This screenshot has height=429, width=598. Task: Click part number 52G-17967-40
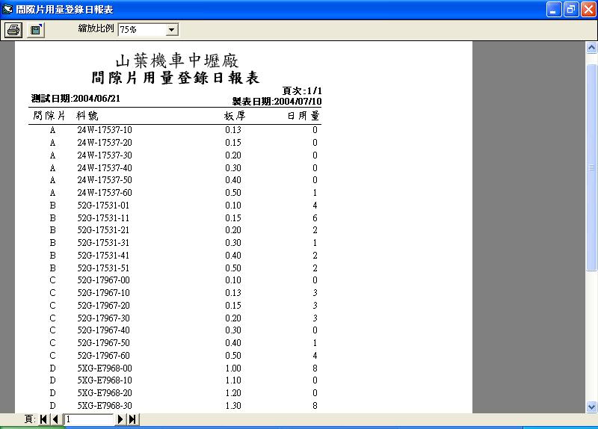point(104,330)
